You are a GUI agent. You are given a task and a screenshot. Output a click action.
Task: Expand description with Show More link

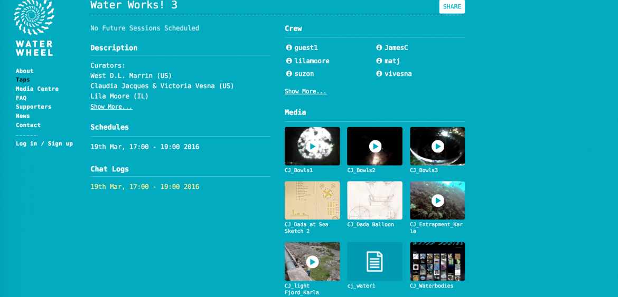click(x=111, y=107)
